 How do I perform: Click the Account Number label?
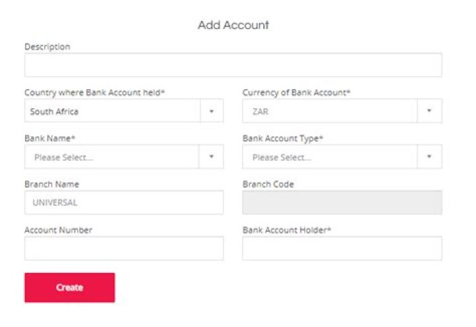[58, 230]
